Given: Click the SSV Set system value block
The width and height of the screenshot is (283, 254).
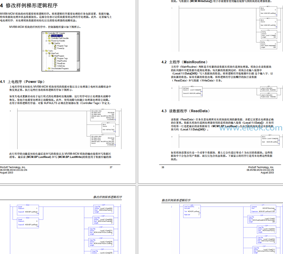Looking at the screenshot, I should [103, 141].
